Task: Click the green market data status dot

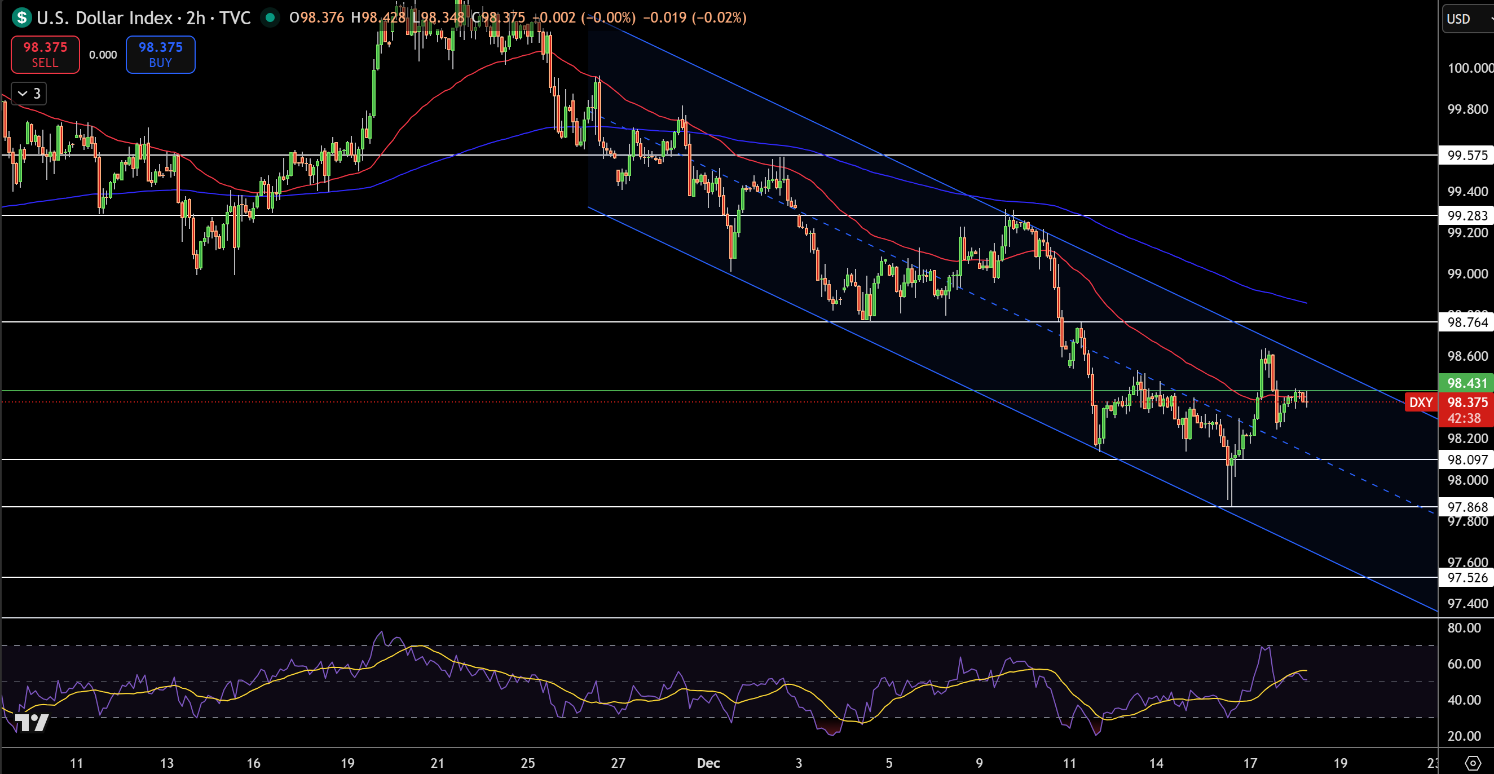Action: point(270,18)
